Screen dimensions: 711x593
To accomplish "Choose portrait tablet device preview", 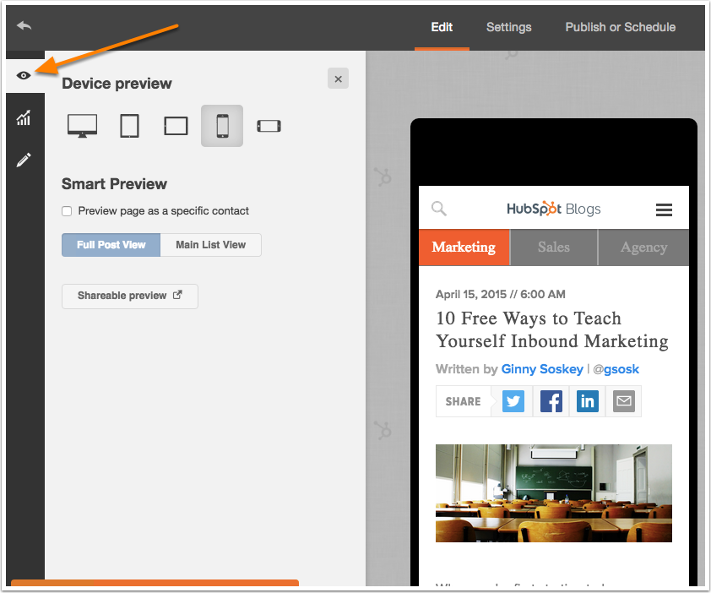I will 129,126.
